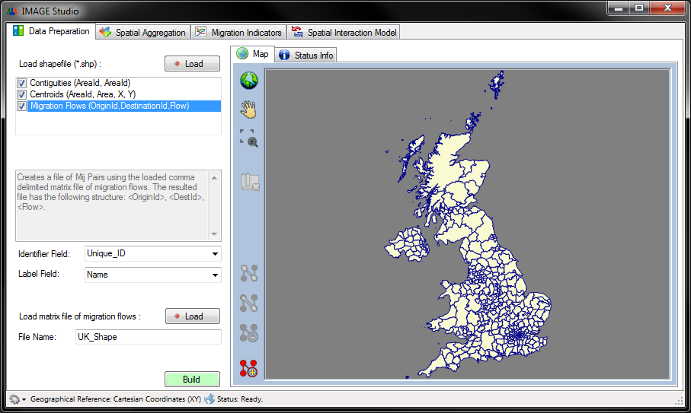
Task: Click the globe full-extent map icon
Action: tap(249, 81)
